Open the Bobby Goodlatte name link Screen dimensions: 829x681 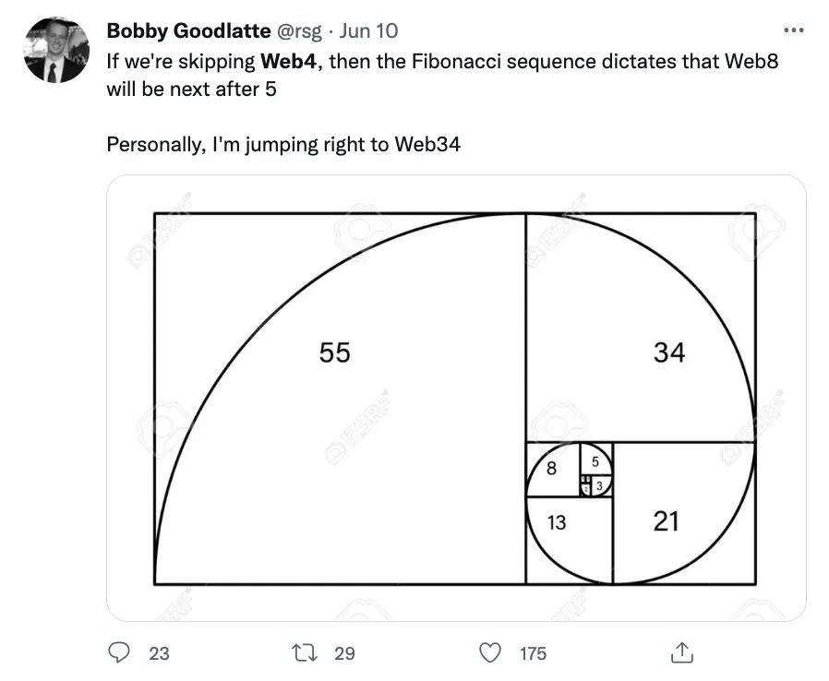[188, 30]
